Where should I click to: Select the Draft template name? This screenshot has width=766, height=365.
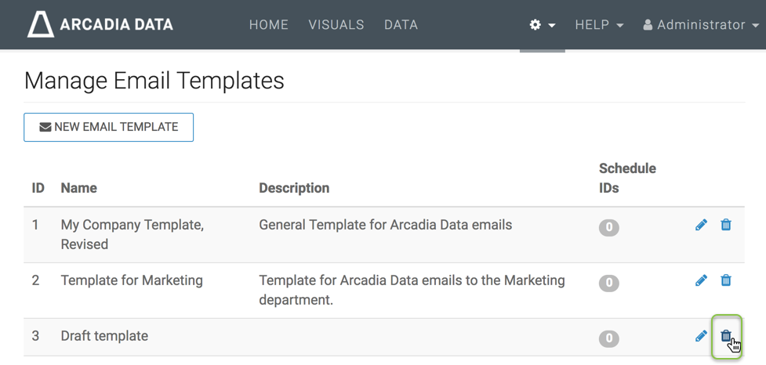click(x=104, y=336)
